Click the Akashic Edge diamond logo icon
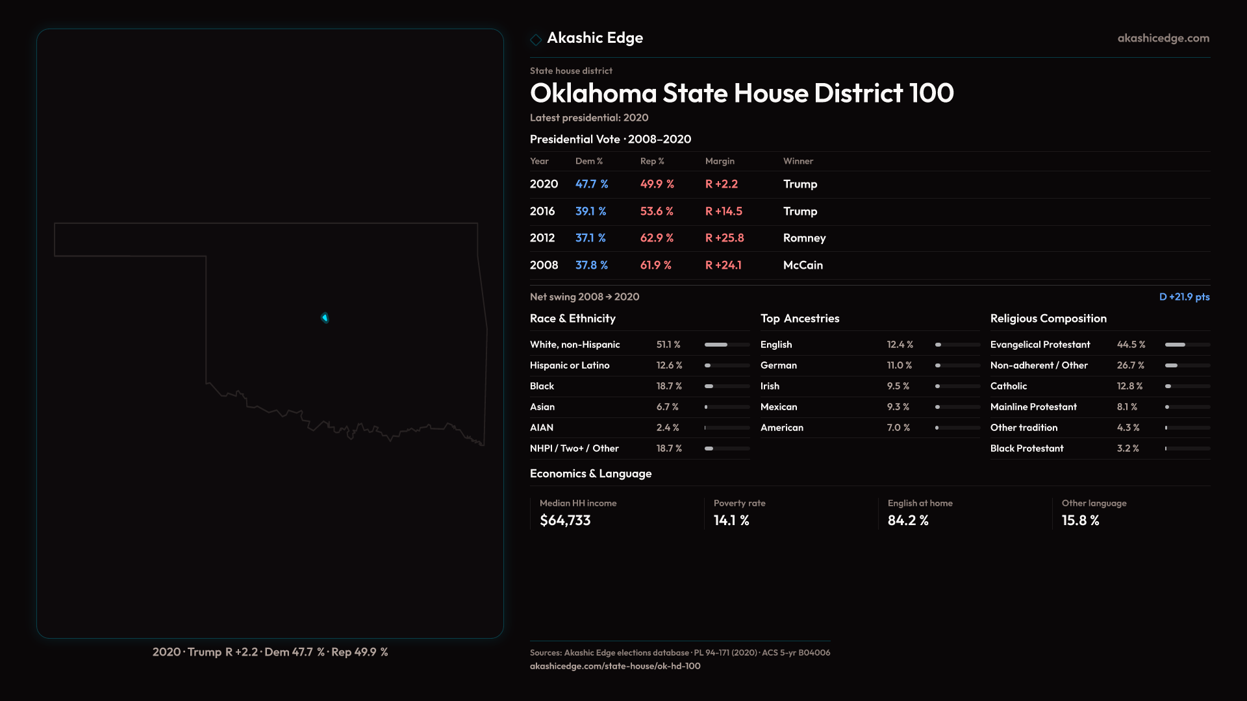 pyautogui.click(x=536, y=40)
